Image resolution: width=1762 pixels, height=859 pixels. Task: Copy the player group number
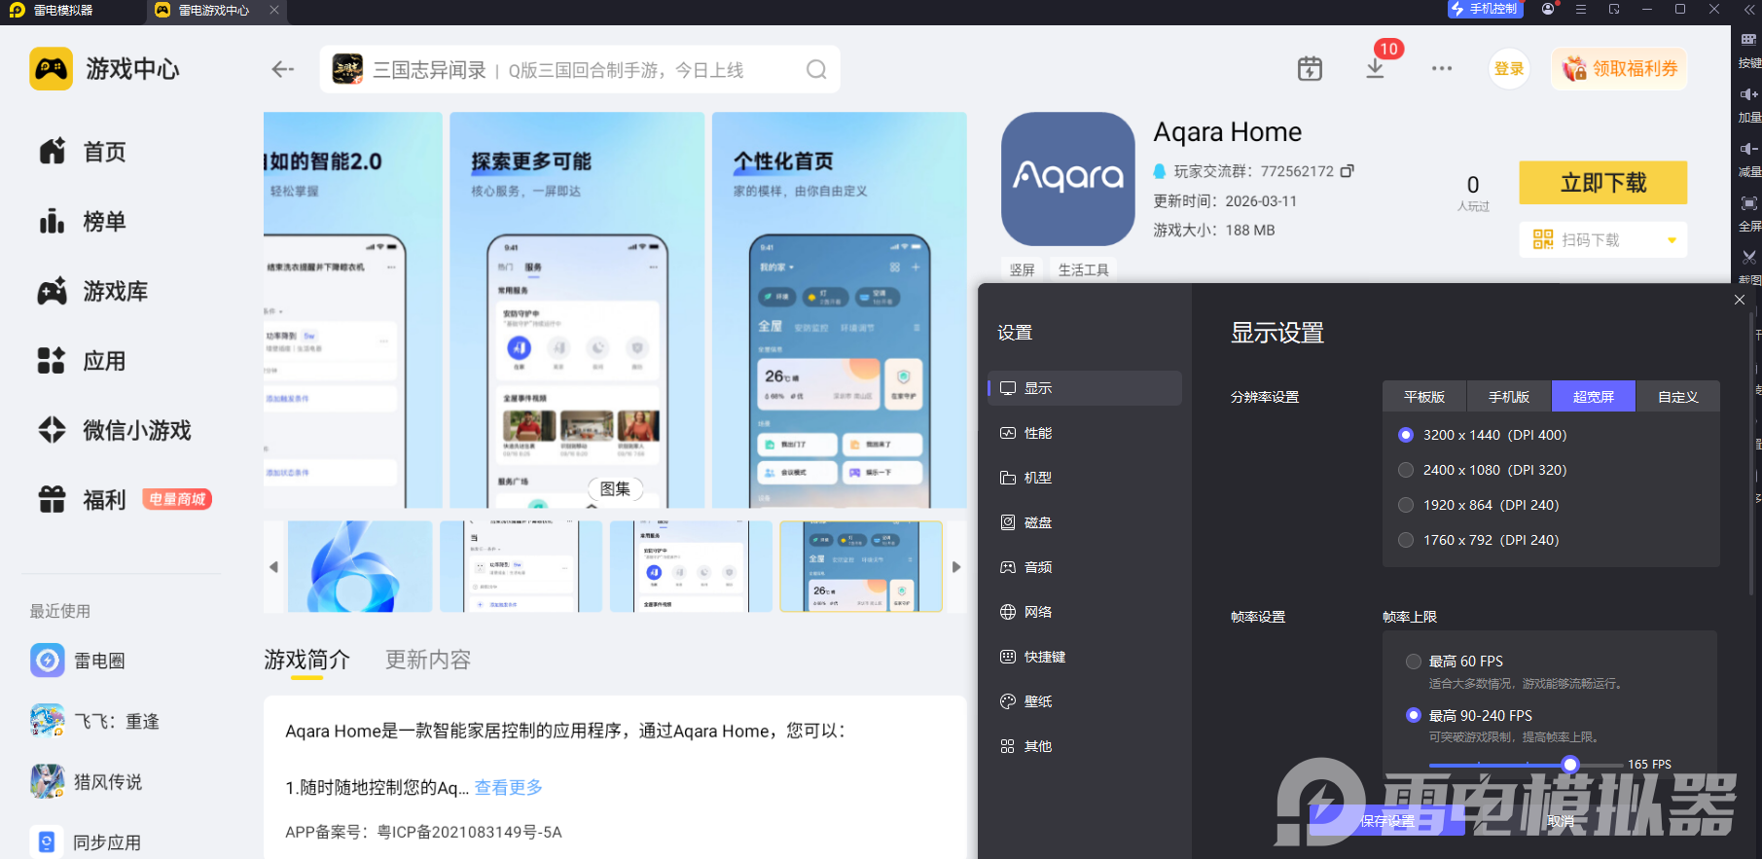pos(1348,171)
